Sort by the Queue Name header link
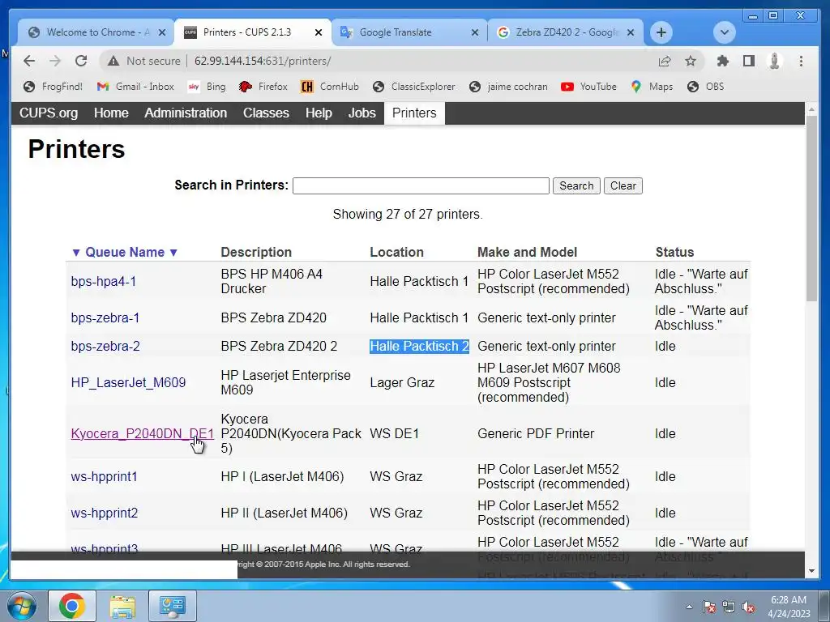 [125, 253]
